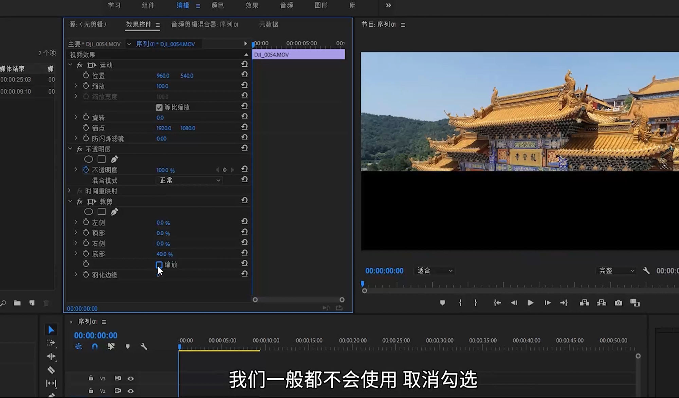
Task: Toggle V3 track lock
Action: pos(91,378)
